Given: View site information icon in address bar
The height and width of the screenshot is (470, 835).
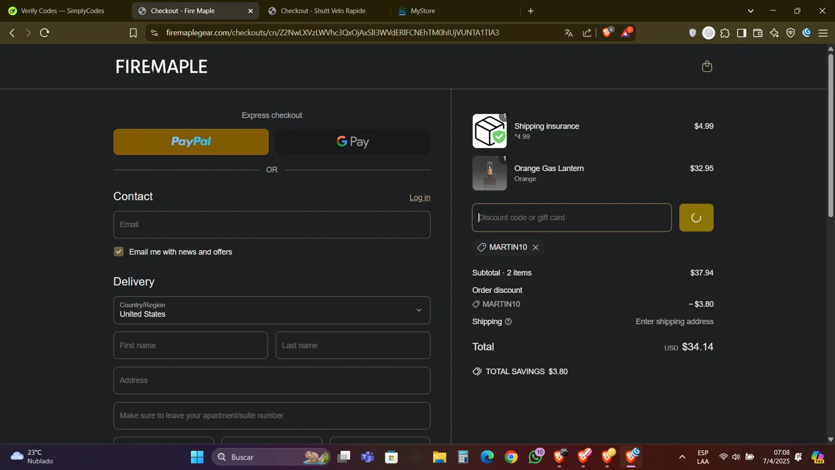Looking at the screenshot, I should (x=154, y=33).
